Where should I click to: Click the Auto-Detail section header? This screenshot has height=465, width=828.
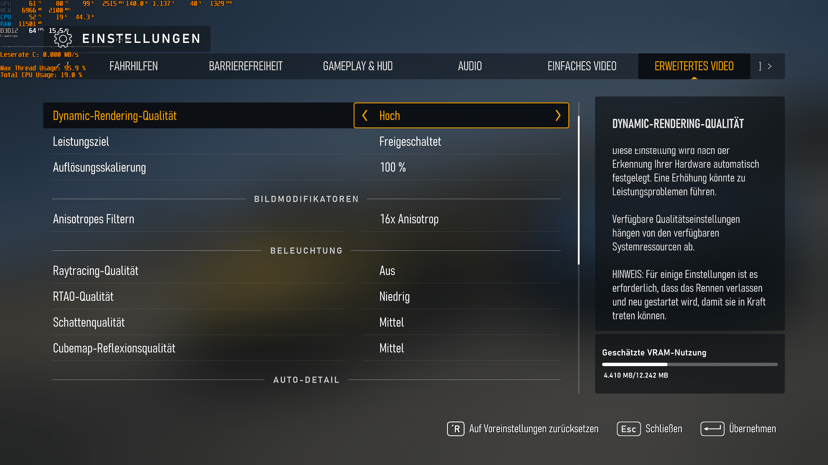click(306, 380)
